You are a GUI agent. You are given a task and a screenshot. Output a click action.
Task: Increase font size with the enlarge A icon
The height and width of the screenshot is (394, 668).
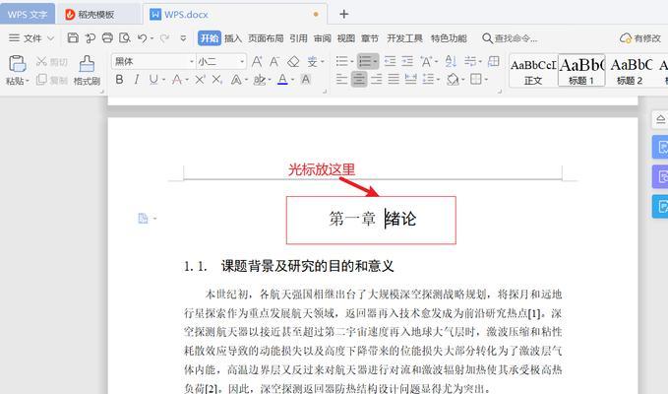coord(257,62)
